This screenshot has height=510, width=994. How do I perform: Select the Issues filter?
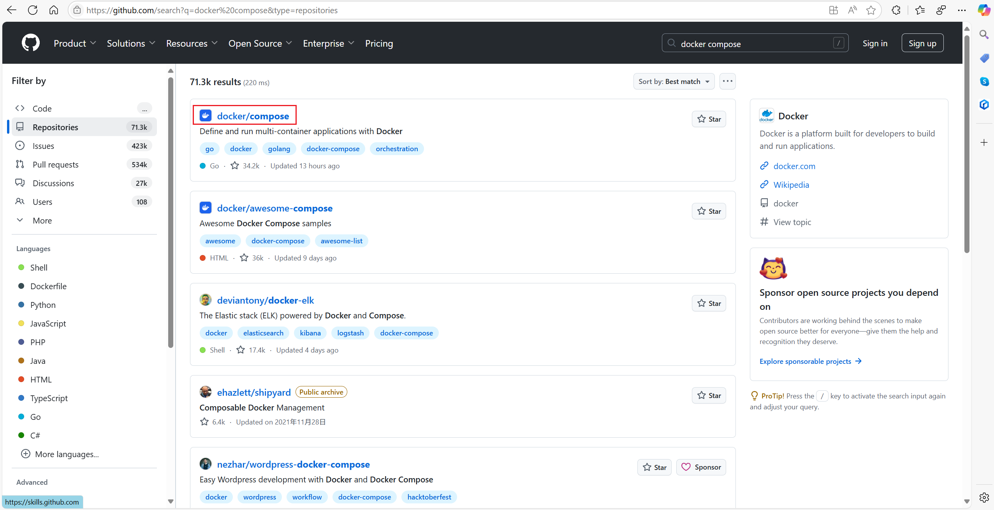pyautogui.click(x=84, y=146)
